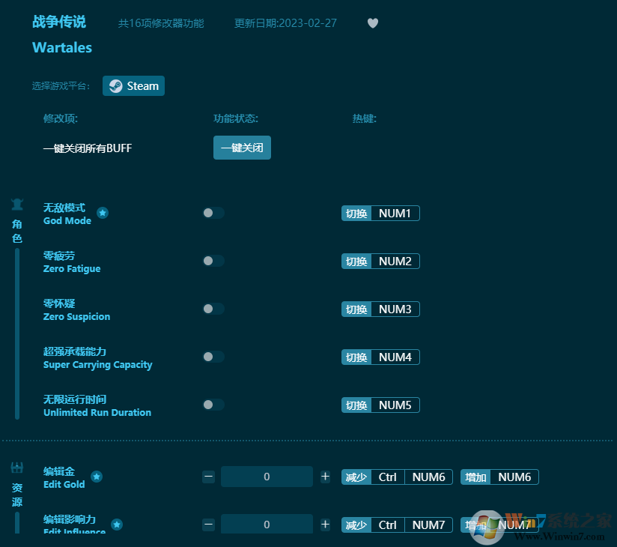This screenshot has width=617, height=547.
Task: Click the star icon beside God Mode
Action: (x=103, y=213)
